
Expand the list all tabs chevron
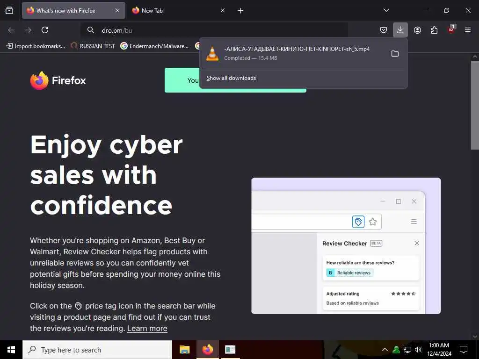tap(386, 10)
